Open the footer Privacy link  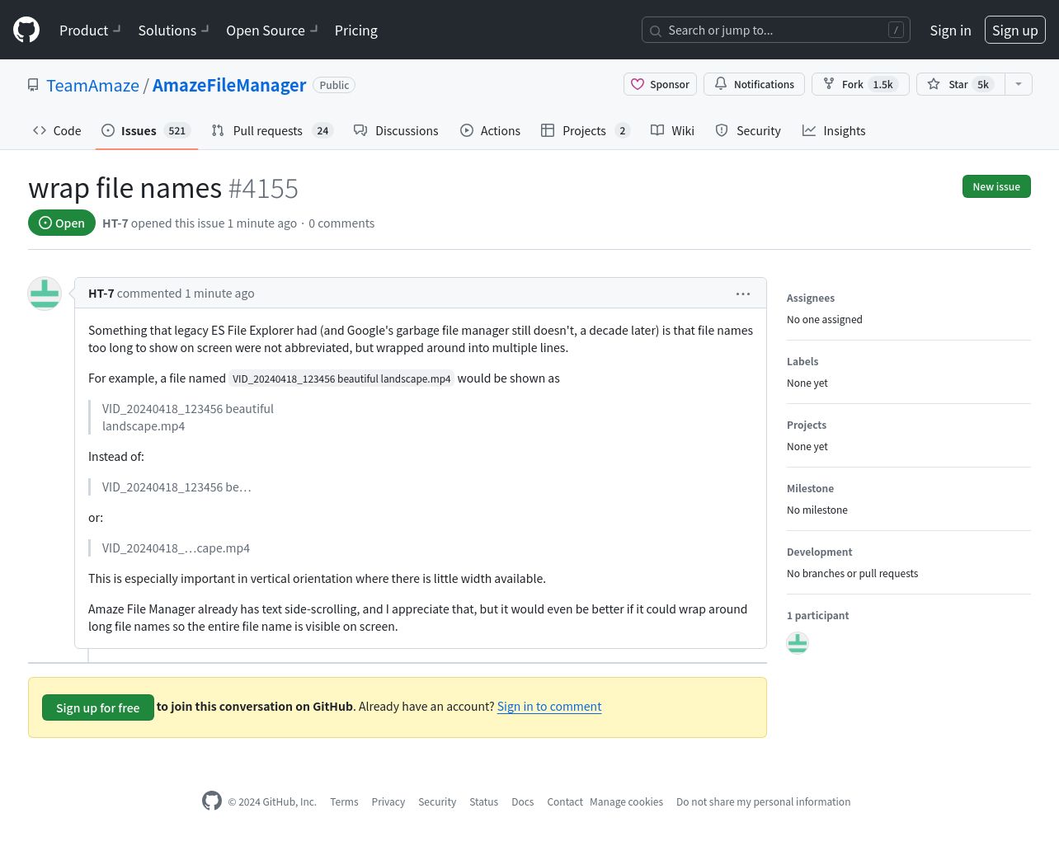click(388, 802)
